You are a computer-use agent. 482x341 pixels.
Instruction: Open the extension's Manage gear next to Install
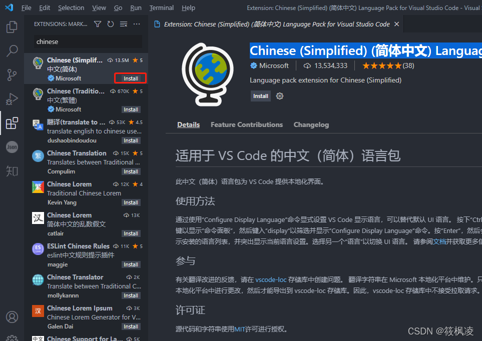pyautogui.click(x=279, y=96)
